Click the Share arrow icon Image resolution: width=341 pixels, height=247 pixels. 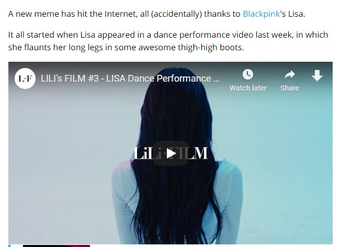point(290,75)
